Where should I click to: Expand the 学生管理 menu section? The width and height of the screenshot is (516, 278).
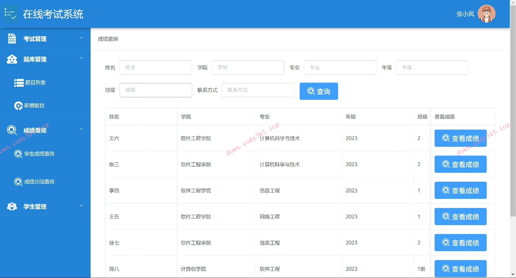click(81, 206)
